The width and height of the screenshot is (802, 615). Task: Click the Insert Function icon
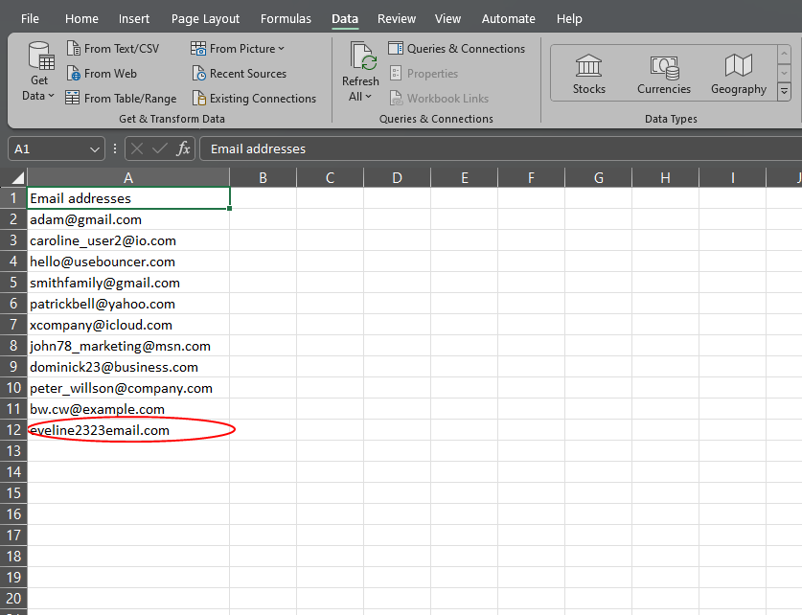tap(182, 148)
